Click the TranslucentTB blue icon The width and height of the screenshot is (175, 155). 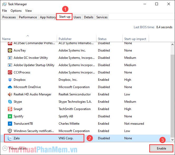10,124
